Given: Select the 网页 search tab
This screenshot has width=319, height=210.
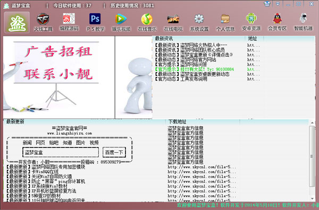Looking at the screenshot, I should (40, 143).
